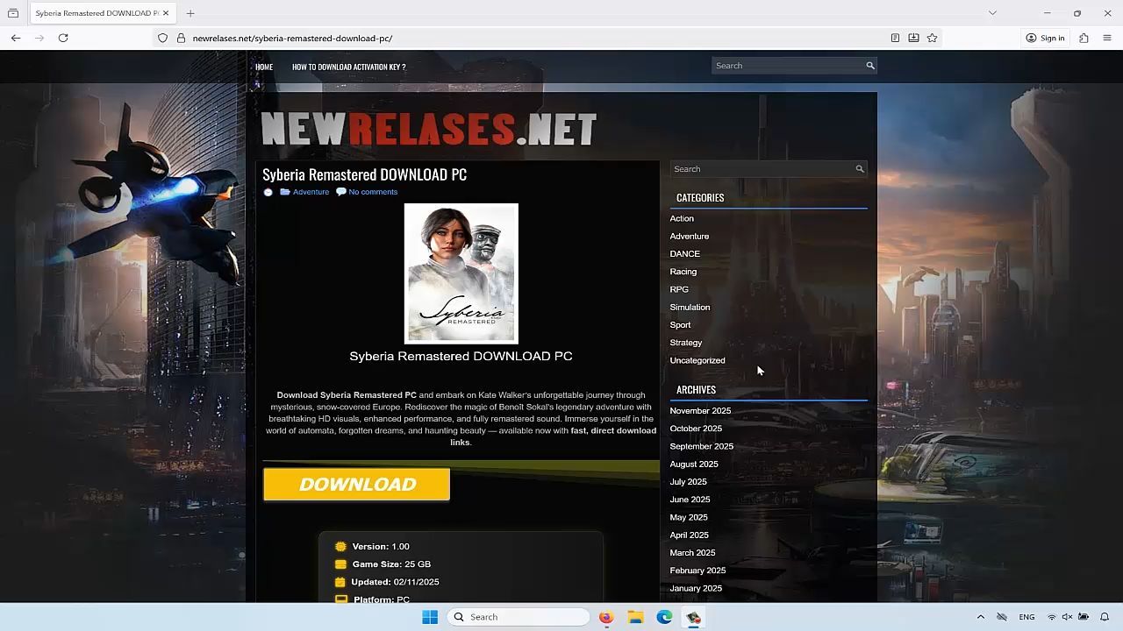Click the magnifier icon in sidebar search
This screenshot has height=631, width=1123.
coord(860,169)
